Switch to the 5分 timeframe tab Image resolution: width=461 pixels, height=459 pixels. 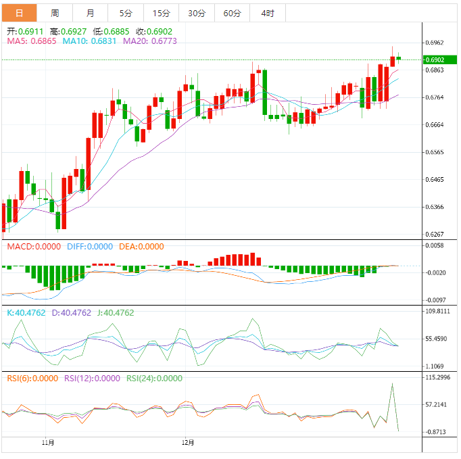pos(126,14)
